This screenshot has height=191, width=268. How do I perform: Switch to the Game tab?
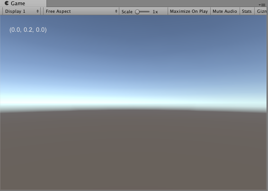[x=23, y=3]
